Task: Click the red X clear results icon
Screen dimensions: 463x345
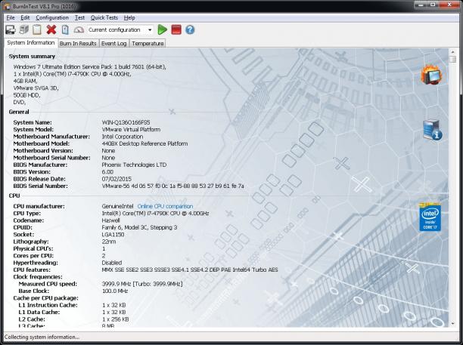Action: pyautogui.click(x=51, y=29)
